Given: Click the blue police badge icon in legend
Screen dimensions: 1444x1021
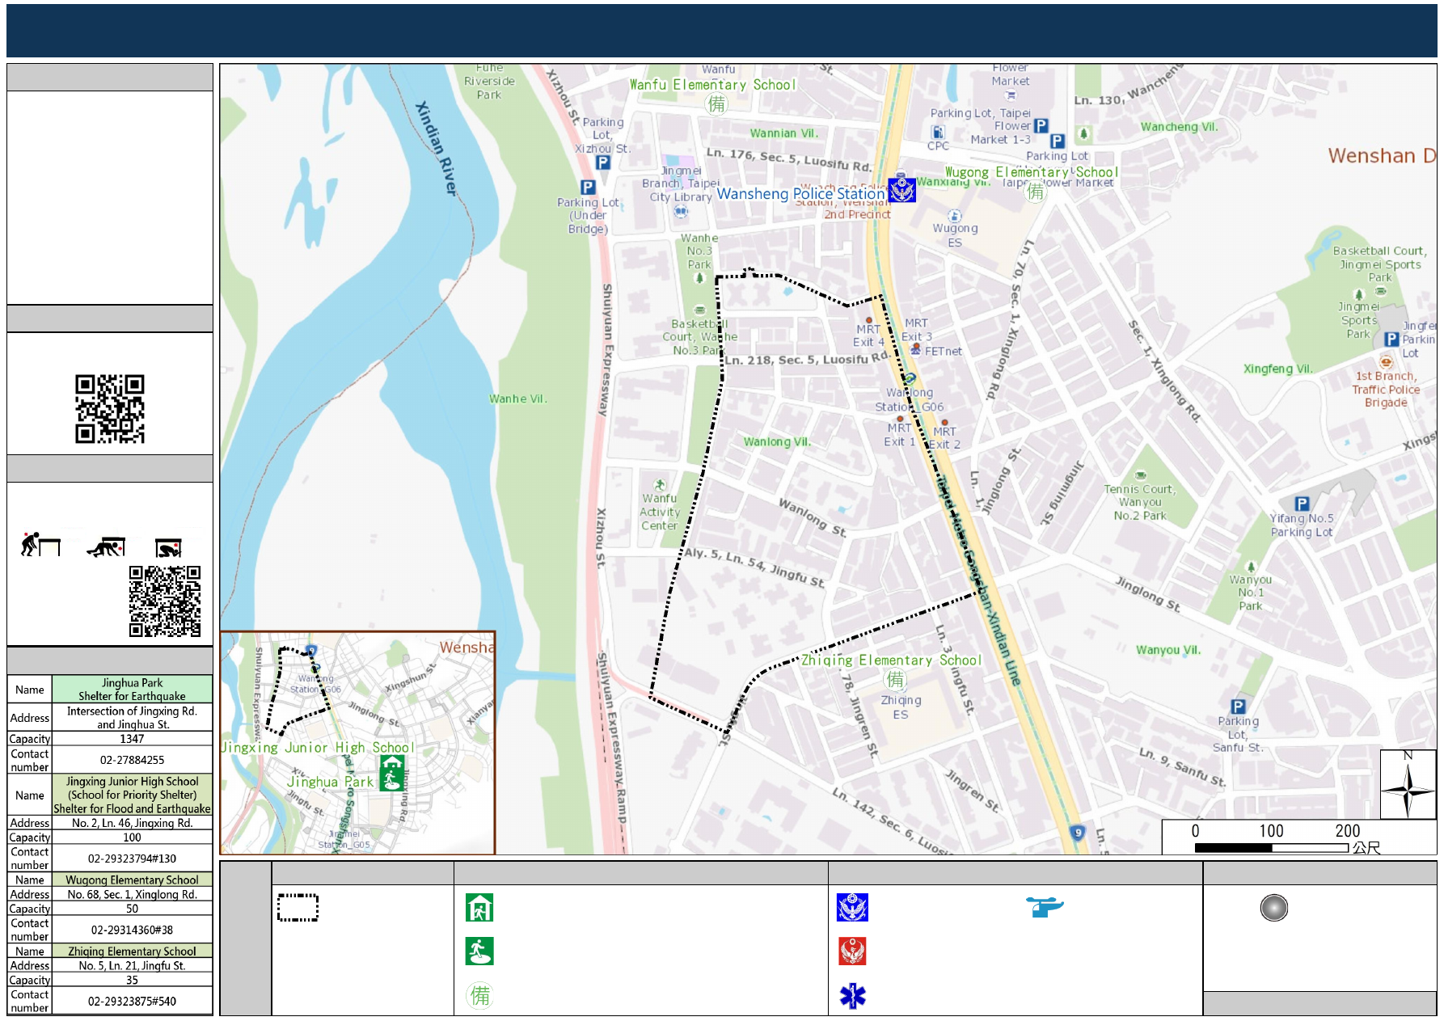Looking at the screenshot, I should (x=852, y=908).
